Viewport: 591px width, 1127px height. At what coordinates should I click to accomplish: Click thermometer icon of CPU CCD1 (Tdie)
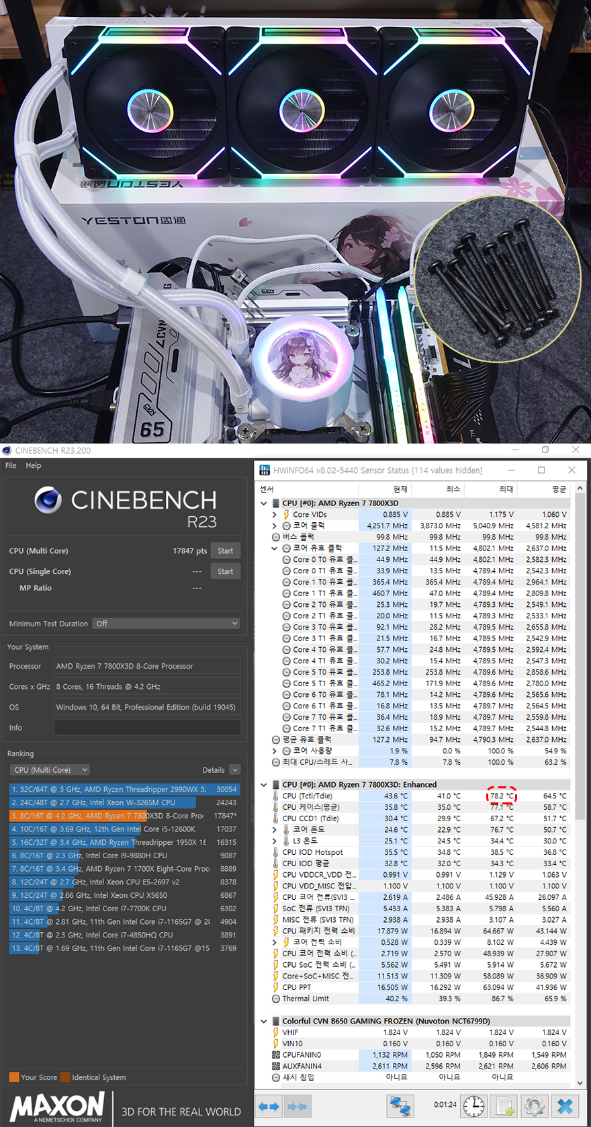tap(275, 819)
